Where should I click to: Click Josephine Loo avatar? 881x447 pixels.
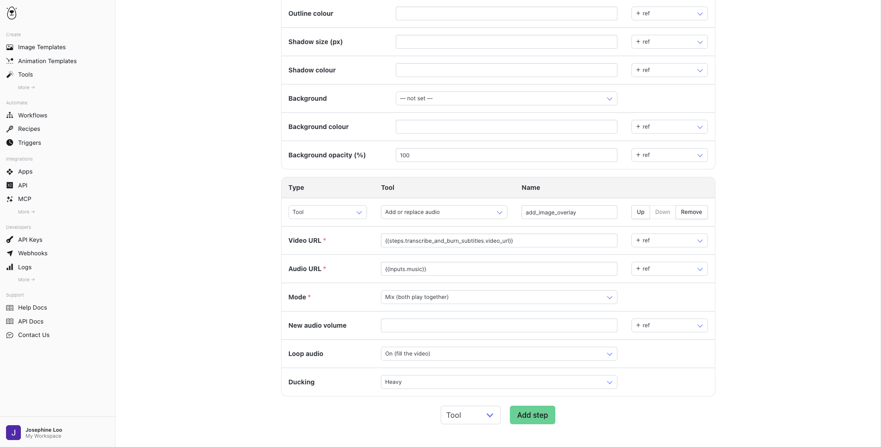click(x=13, y=433)
